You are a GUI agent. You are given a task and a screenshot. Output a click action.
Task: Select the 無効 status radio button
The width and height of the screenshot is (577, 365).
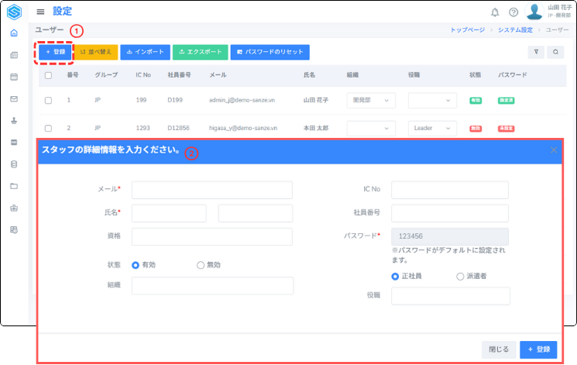(201, 264)
